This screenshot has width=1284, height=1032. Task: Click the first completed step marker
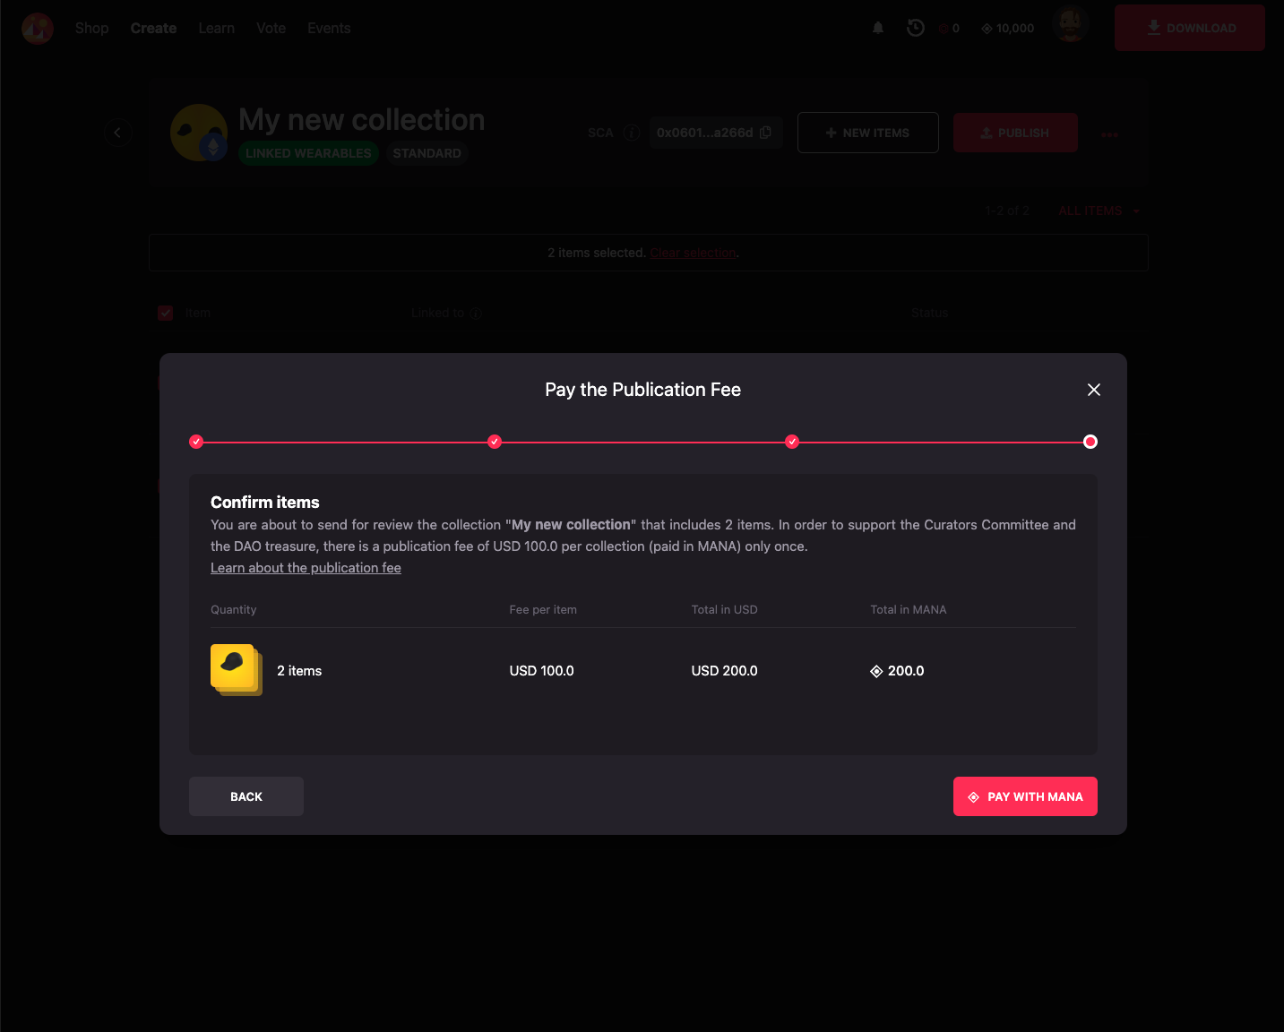coord(196,442)
